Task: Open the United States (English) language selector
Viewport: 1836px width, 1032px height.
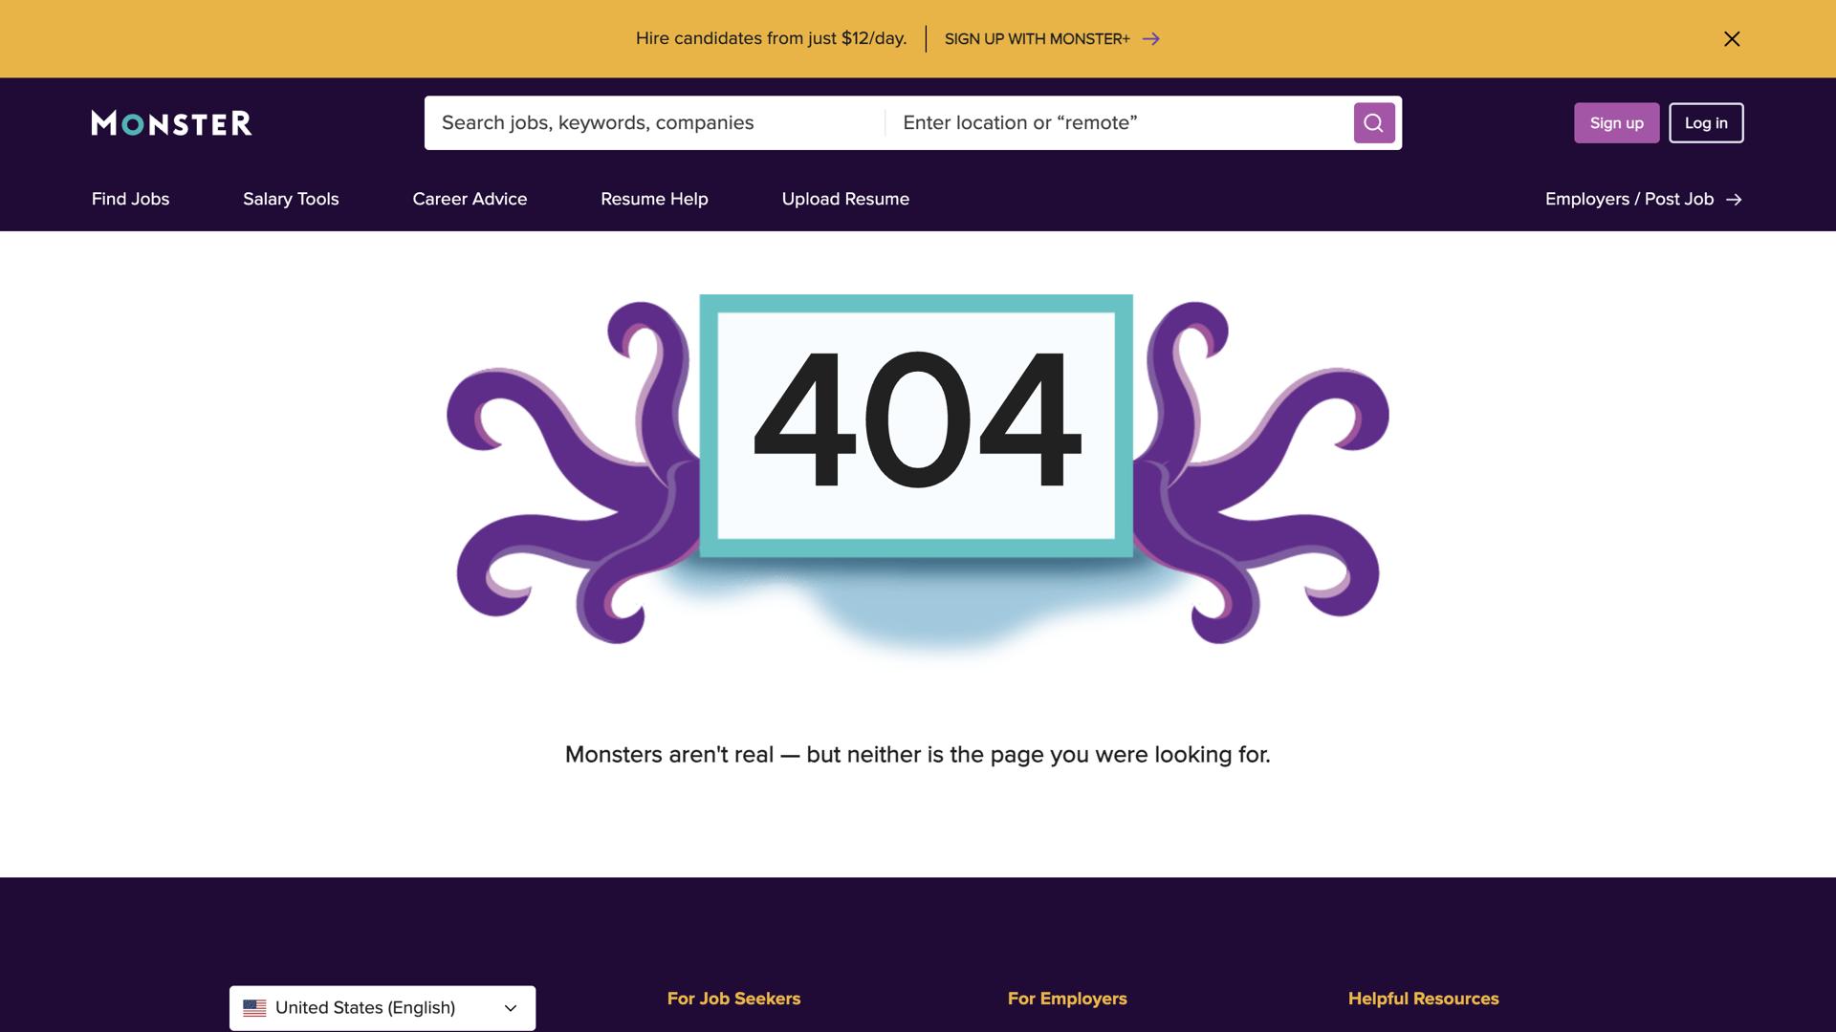Action: pos(382,1007)
